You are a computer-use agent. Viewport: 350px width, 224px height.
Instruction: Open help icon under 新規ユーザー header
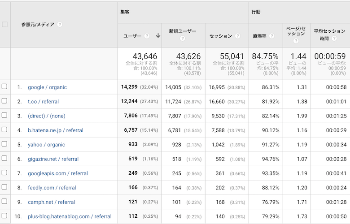click(183, 39)
